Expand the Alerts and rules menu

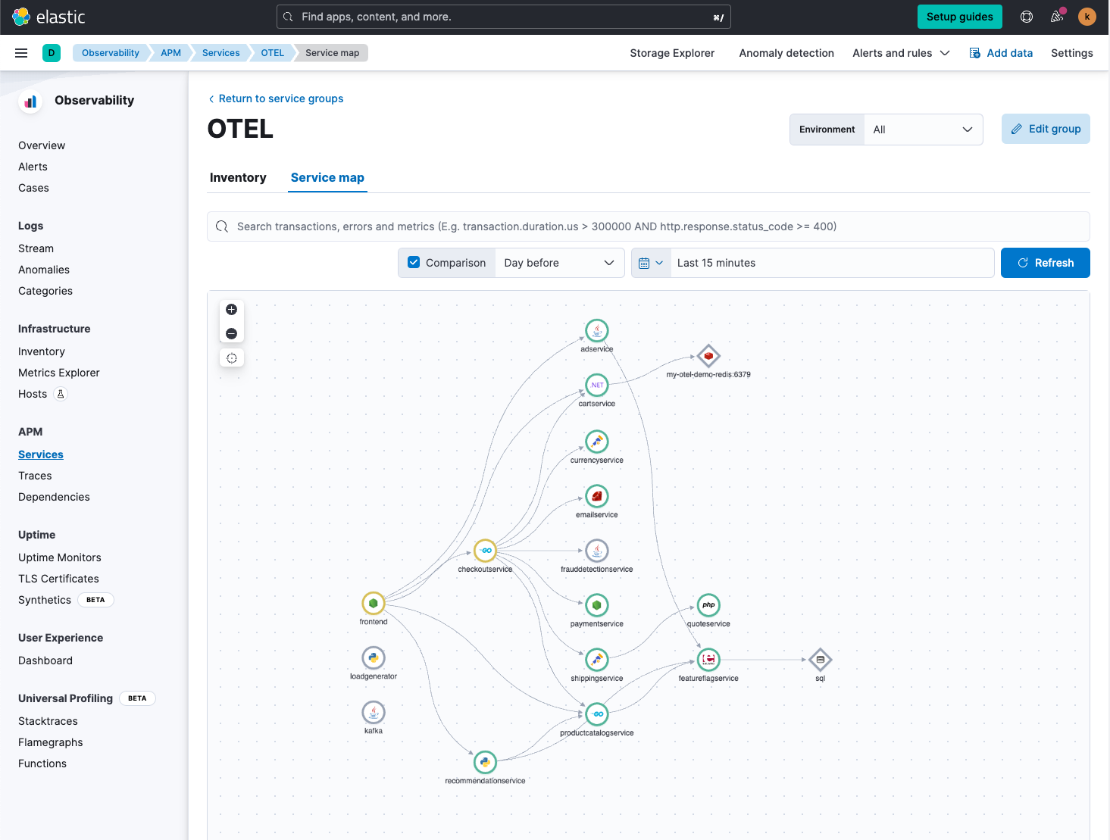[x=900, y=53]
